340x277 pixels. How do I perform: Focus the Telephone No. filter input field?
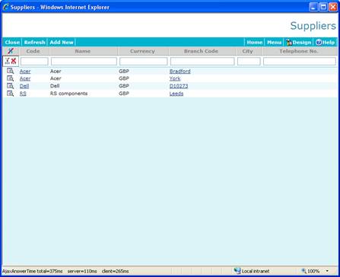tap(300, 61)
